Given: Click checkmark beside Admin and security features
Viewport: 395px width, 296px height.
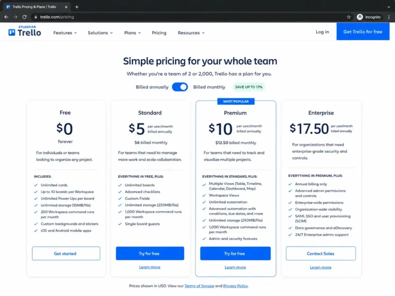Looking at the screenshot, I should coord(204,239).
